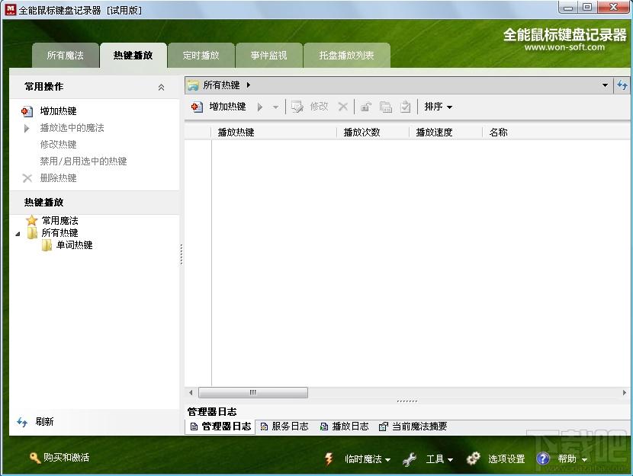Click 修改热键 in the left panel
Image resolution: width=633 pixels, height=476 pixels.
click(x=59, y=144)
